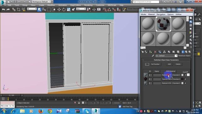Open the View reference coordinate system dropdown
The width and height of the screenshot is (202, 114).
pos(81,9)
